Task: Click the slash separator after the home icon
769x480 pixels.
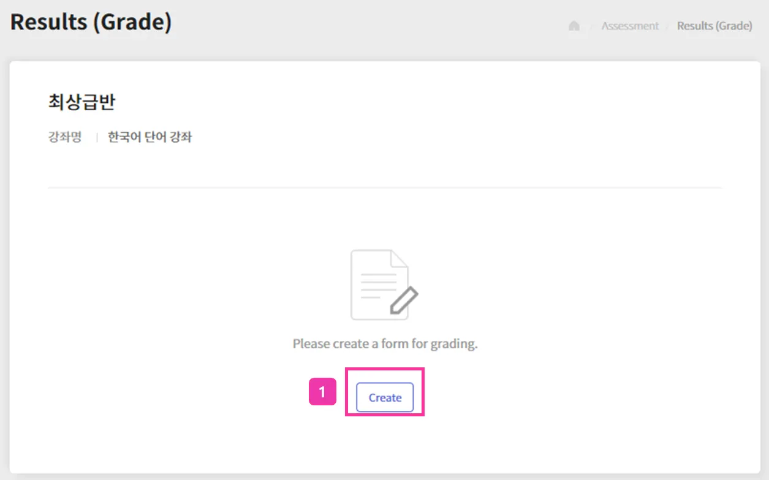Action: point(591,26)
